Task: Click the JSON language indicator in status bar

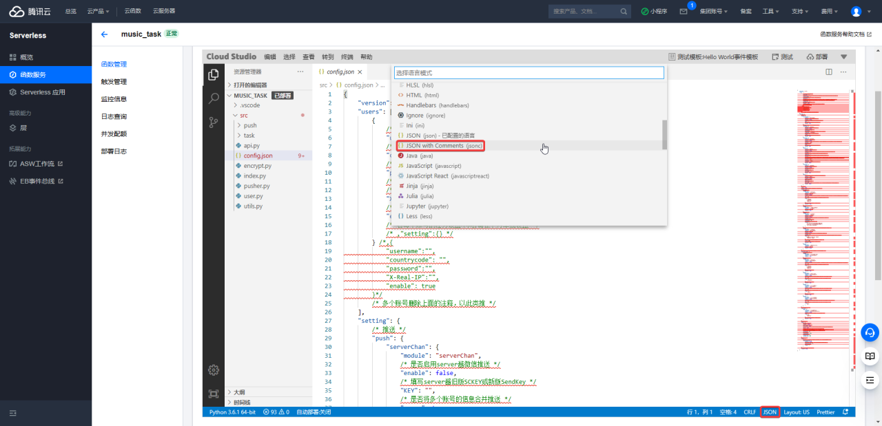Action: [x=770, y=412]
